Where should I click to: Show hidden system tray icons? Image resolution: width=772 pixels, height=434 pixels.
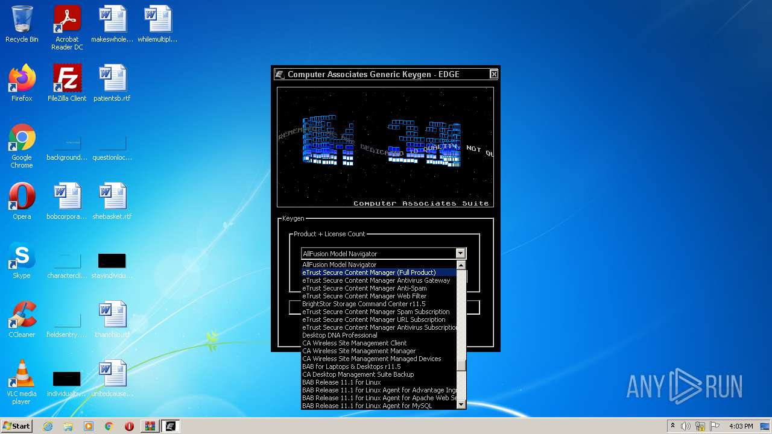coord(672,426)
